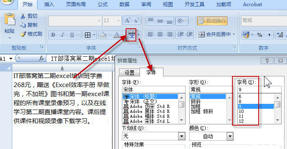This screenshot has height=149, width=287.
Task: Click the Copy icon
Action: [23, 25]
